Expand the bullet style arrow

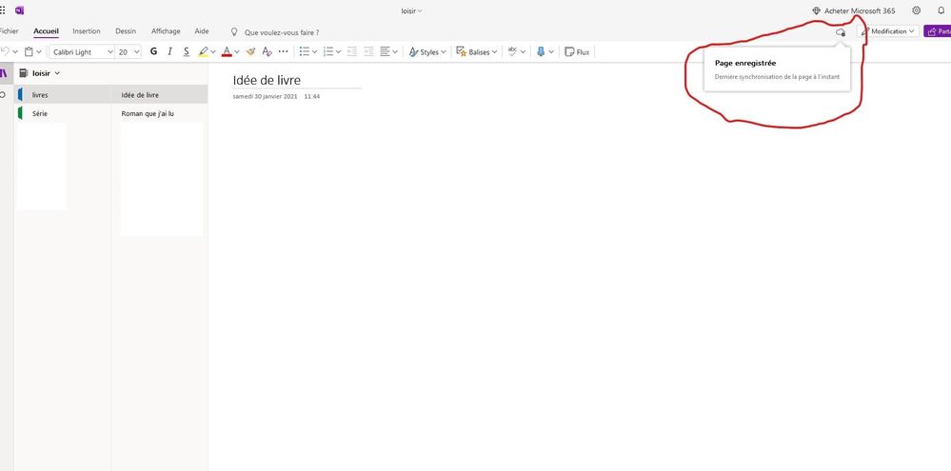pos(314,52)
